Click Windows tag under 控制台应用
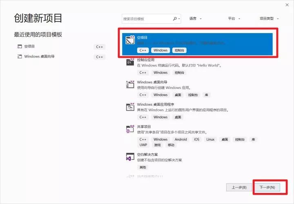The width and height of the screenshot is (294, 204). [160, 73]
